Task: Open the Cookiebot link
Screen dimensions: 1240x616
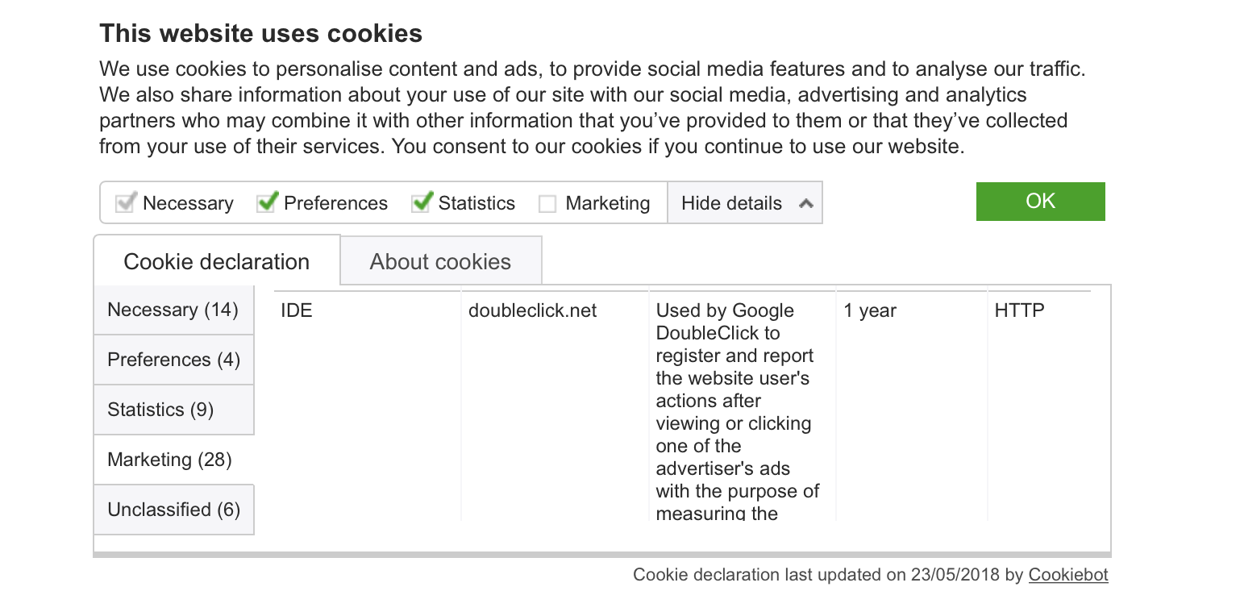Action: coord(1068,575)
